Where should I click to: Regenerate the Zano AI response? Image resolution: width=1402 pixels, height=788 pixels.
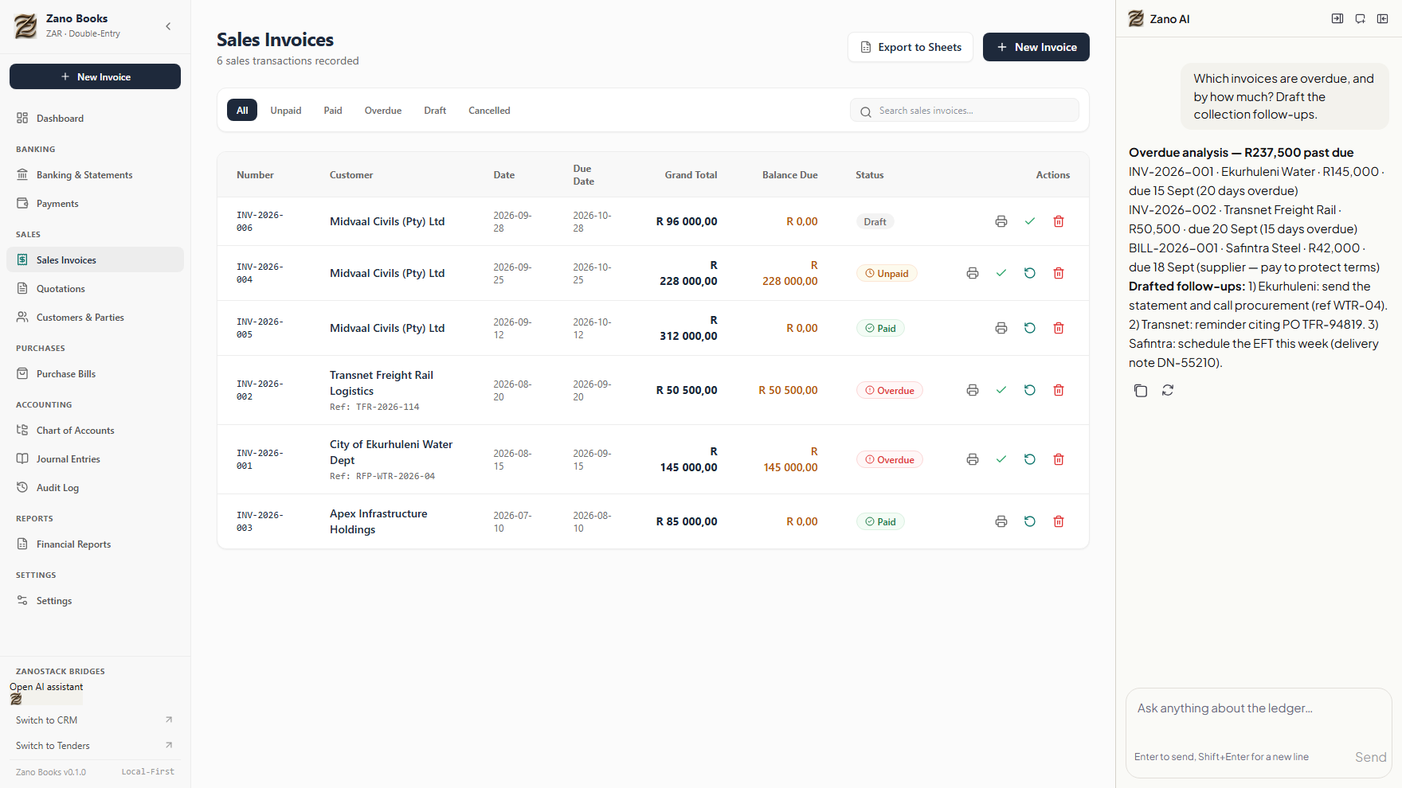(1168, 390)
